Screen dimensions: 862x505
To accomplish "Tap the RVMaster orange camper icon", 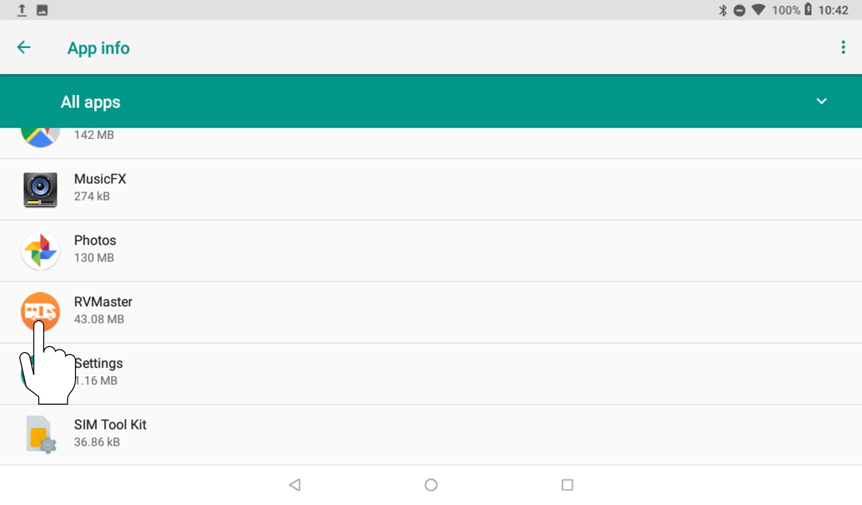I will (40, 312).
